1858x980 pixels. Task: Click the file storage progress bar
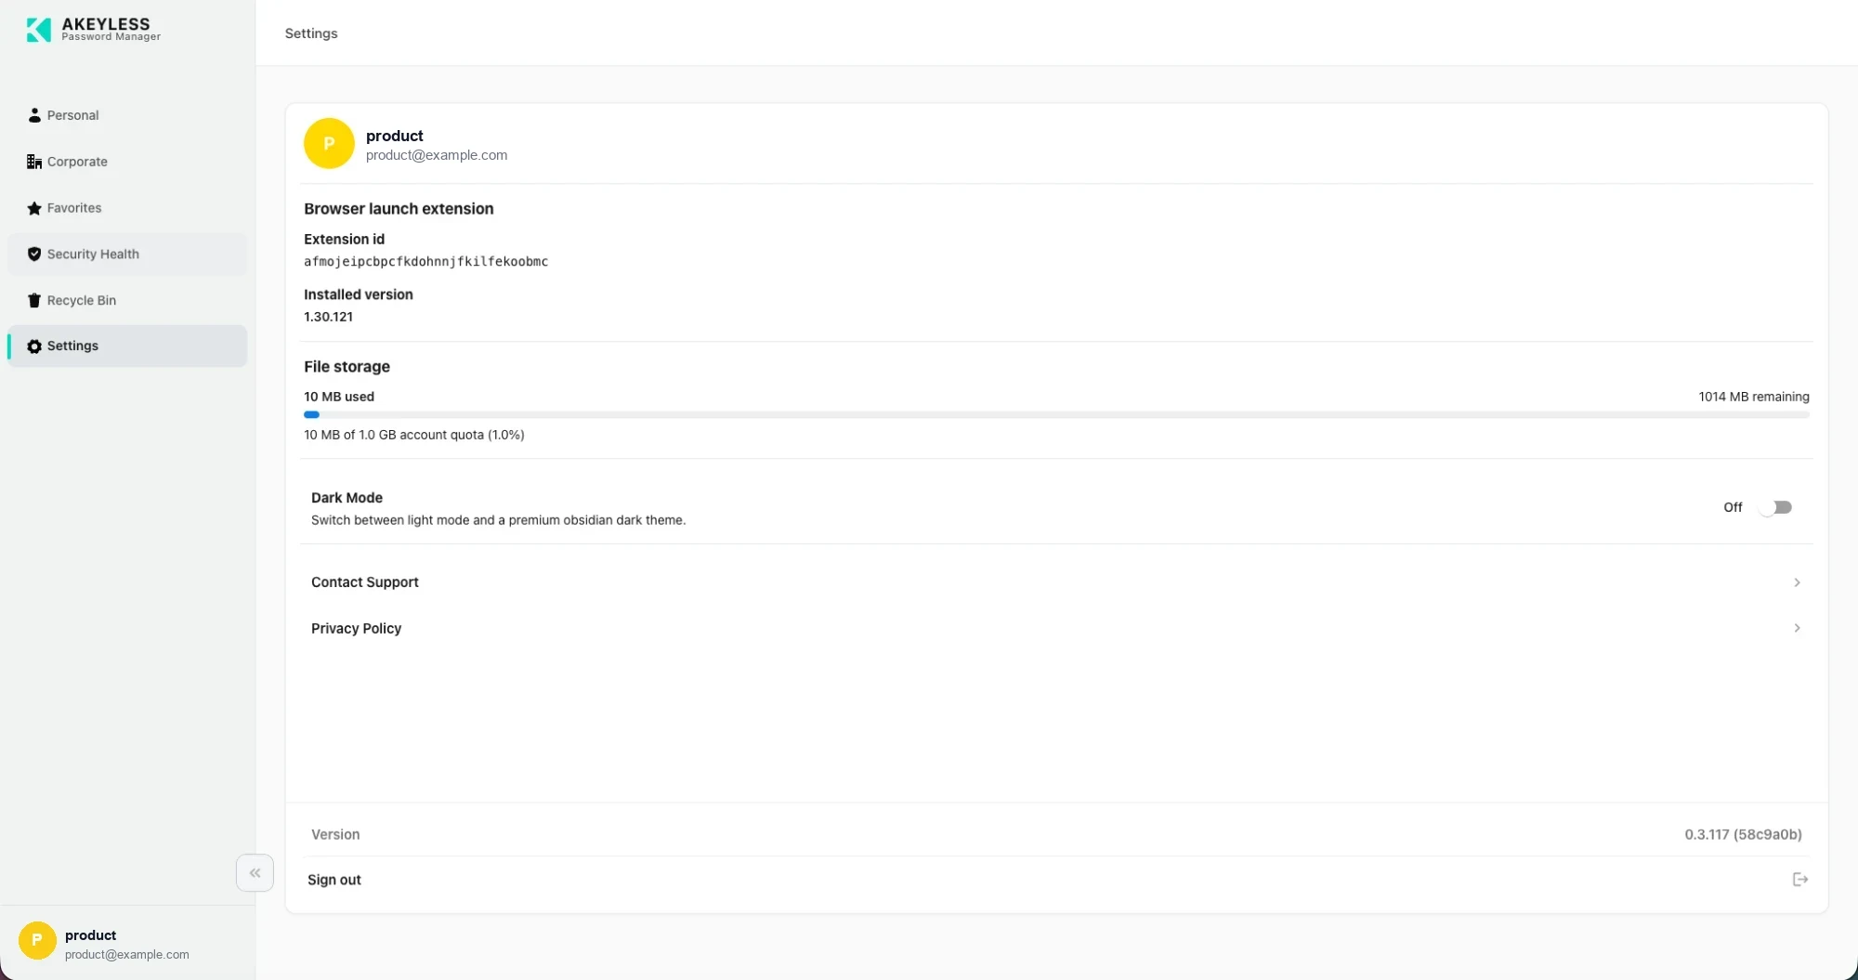pos(1056,415)
